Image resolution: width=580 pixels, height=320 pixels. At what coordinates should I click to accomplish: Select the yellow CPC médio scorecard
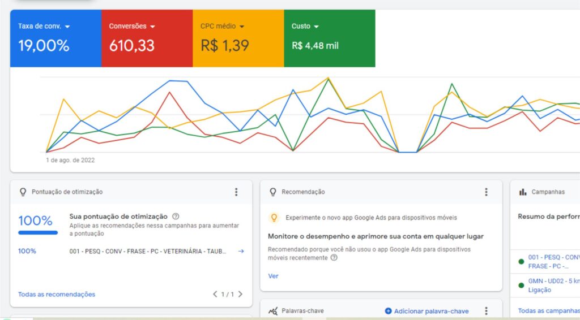(x=238, y=38)
